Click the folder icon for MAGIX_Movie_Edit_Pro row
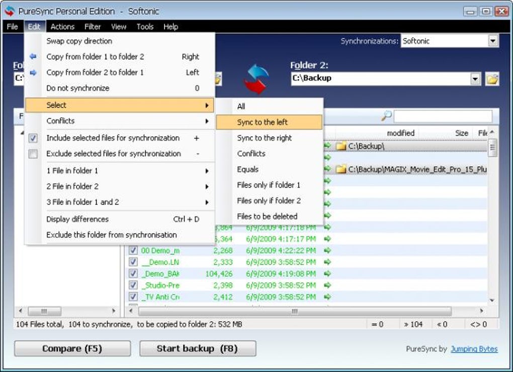The width and height of the screenshot is (513, 372). coord(341,169)
